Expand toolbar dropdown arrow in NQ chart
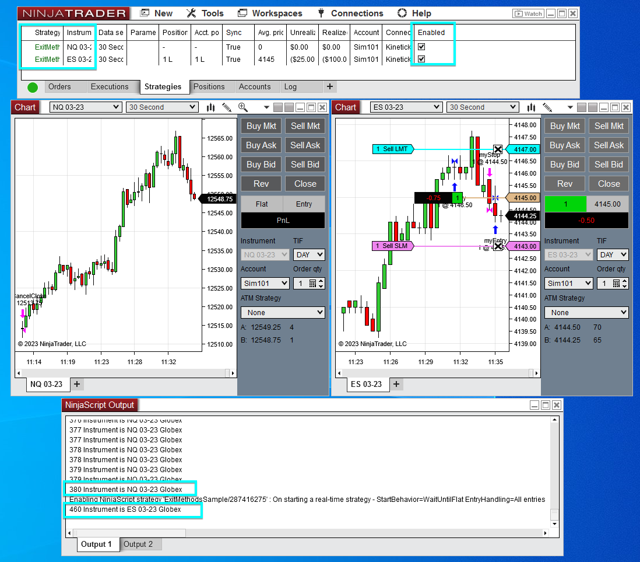 point(266,107)
